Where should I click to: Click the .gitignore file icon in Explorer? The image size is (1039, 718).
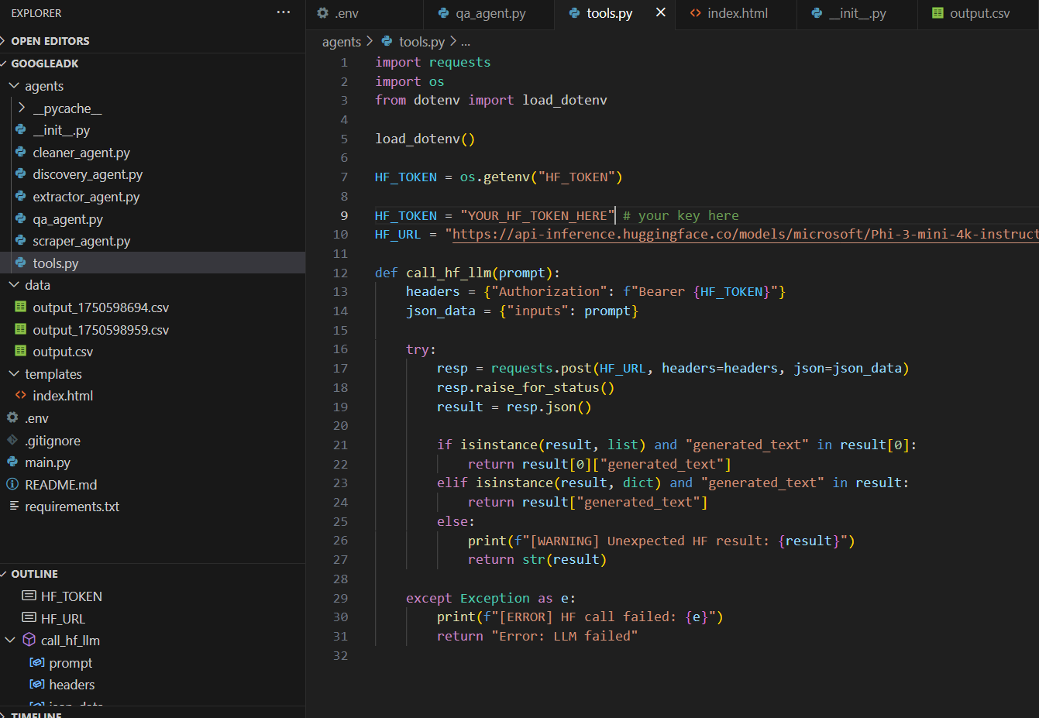coord(12,441)
